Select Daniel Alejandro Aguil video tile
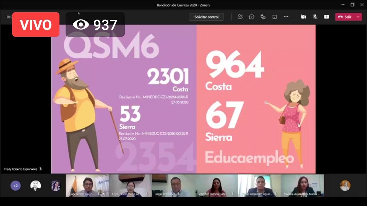The height and width of the screenshot is (206, 367). tap(259, 186)
